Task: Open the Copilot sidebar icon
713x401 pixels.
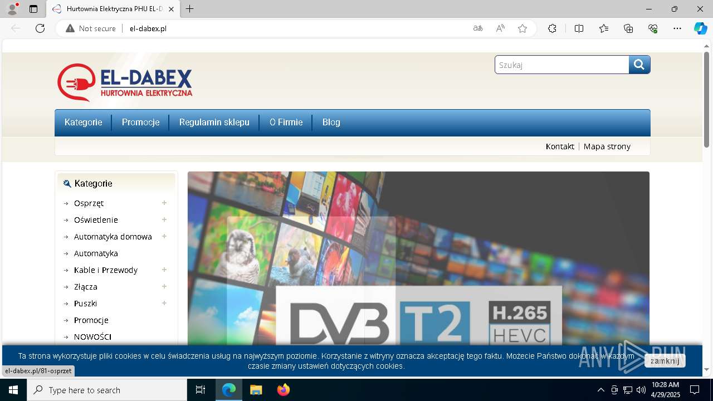Action: pos(700,28)
